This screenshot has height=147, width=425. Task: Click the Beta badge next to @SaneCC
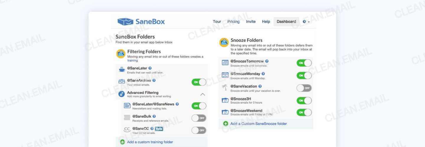point(159,129)
